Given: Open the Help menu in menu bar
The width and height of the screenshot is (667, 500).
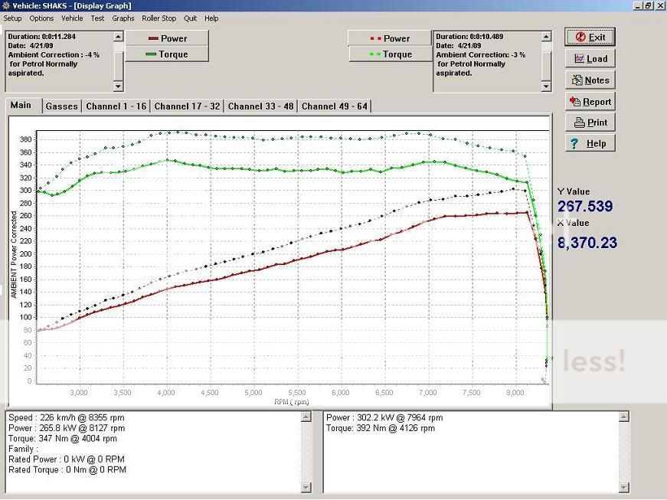Looking at the screenshot, I should point(211,18).
